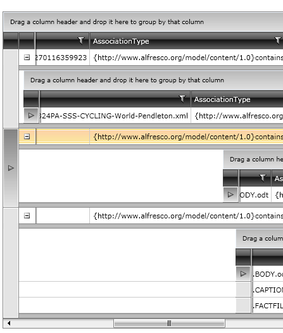Select the .CAPTION row selector

(x=243, y=290)
